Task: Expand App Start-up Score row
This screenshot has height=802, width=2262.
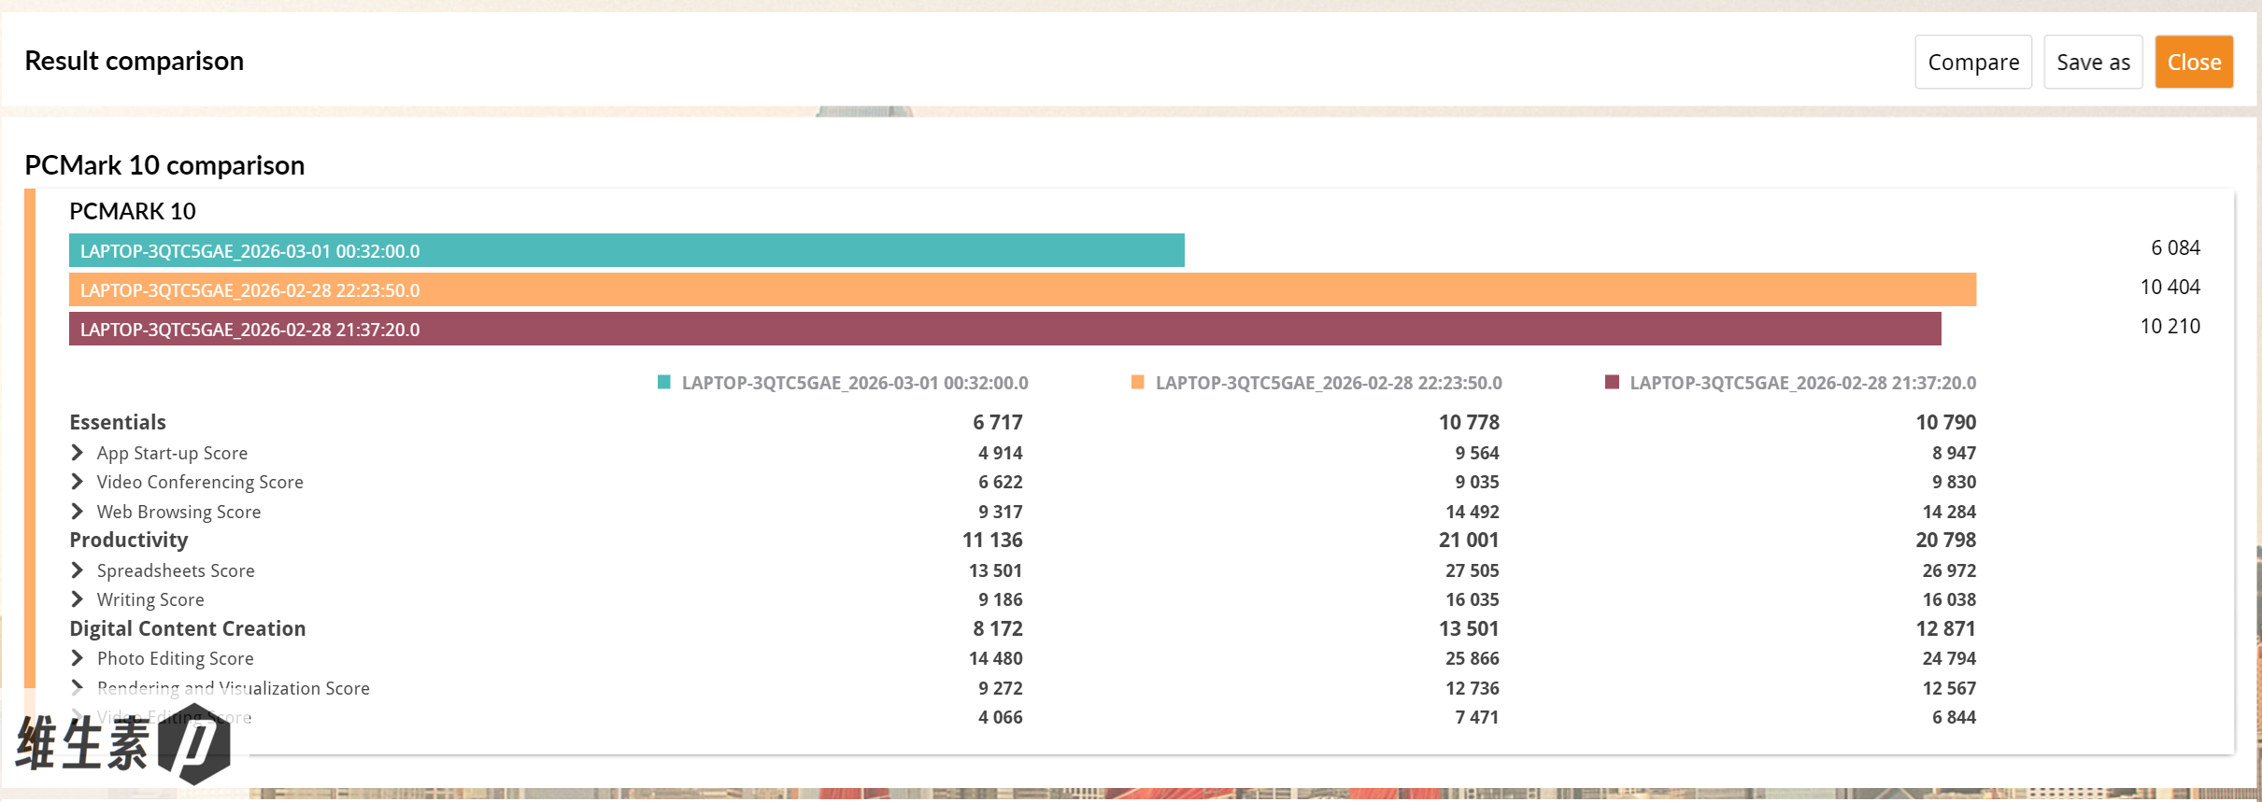Action: coord(78,453)
